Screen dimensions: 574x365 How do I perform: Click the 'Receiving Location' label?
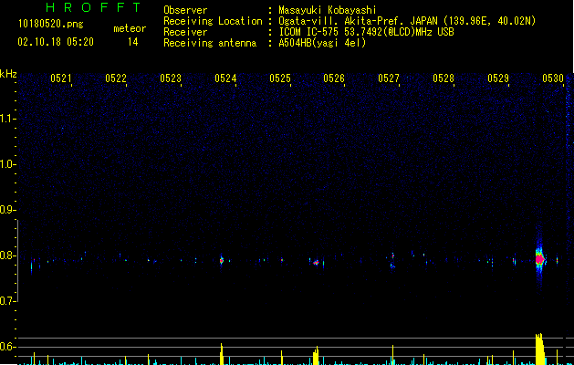213,21
